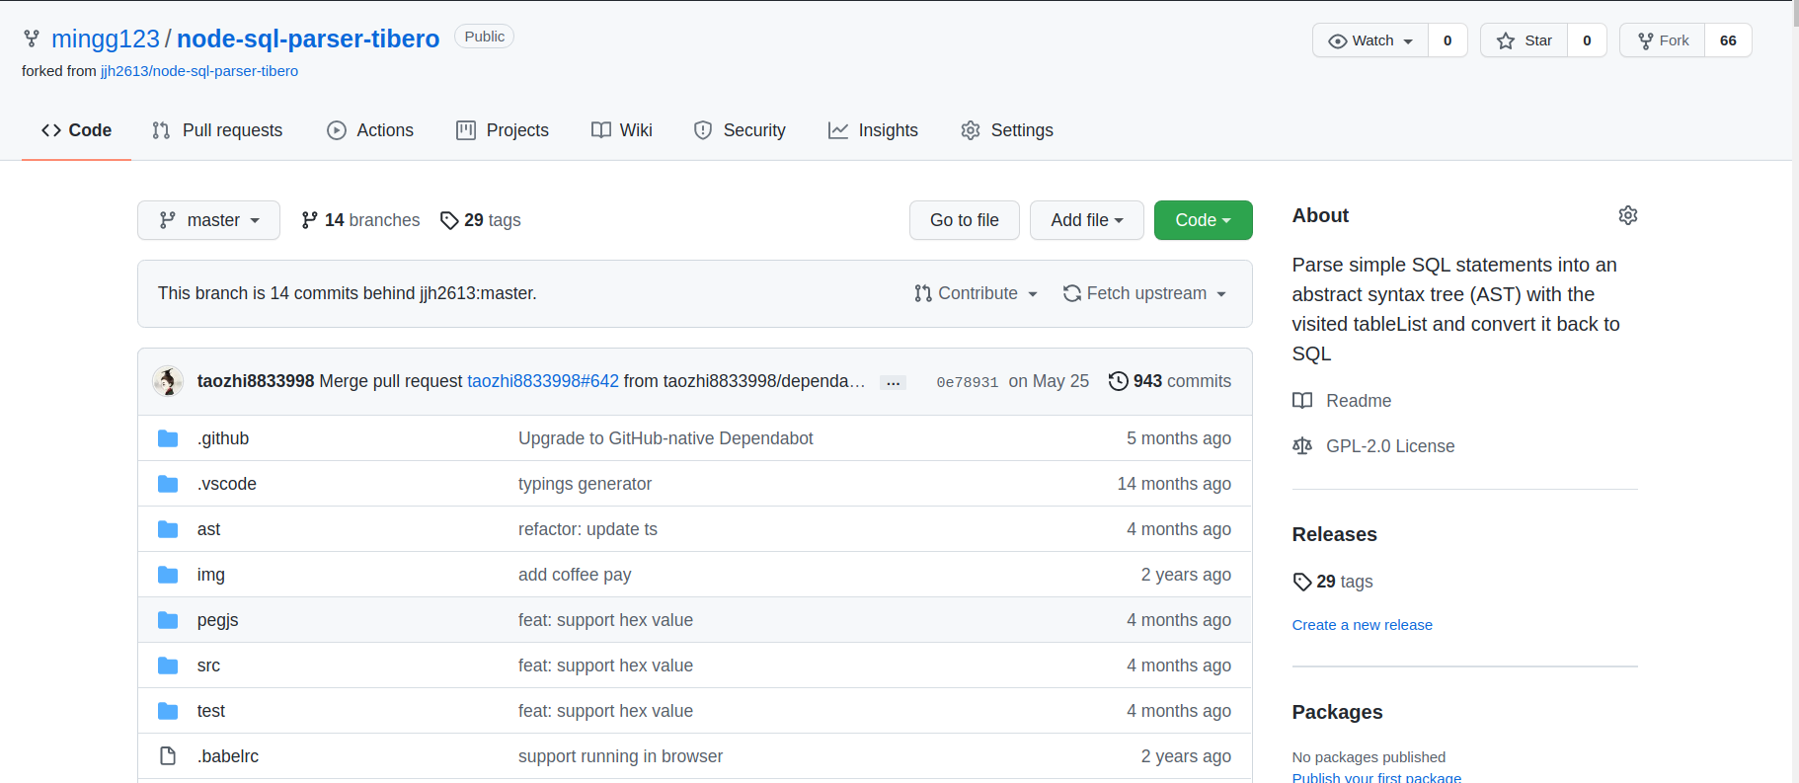The height and width of the screenshot is (783, 1799).
Task: Click Publish your first package link
Action: (x=1376, y=777)
